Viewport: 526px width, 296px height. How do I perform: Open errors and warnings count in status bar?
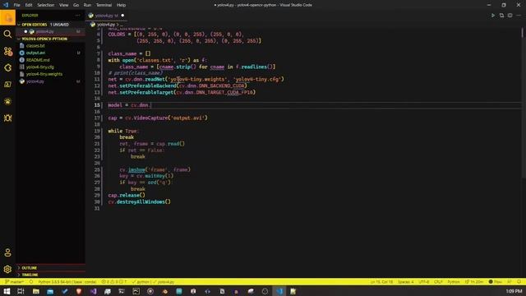[x=114, y=282]
